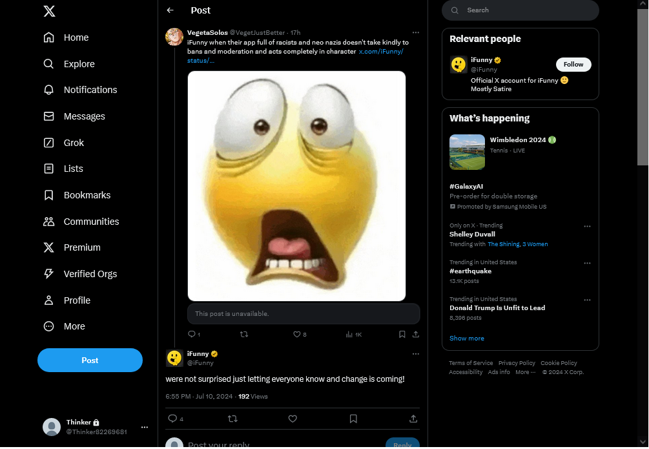
Task: Open the scared emoji image in the post
Action: [x=296, y=186]
